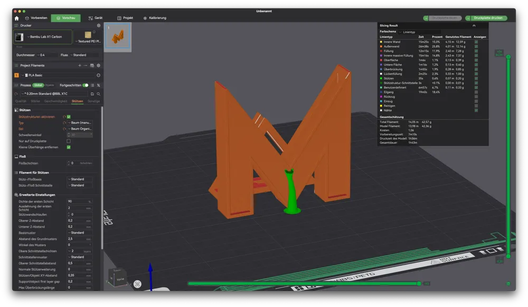Edit PLA Basic filament preset icon

pos(98,75)
